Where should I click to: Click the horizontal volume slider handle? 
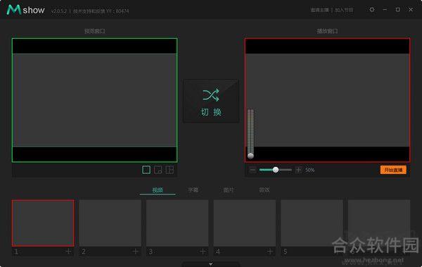[x=276, y=170]
